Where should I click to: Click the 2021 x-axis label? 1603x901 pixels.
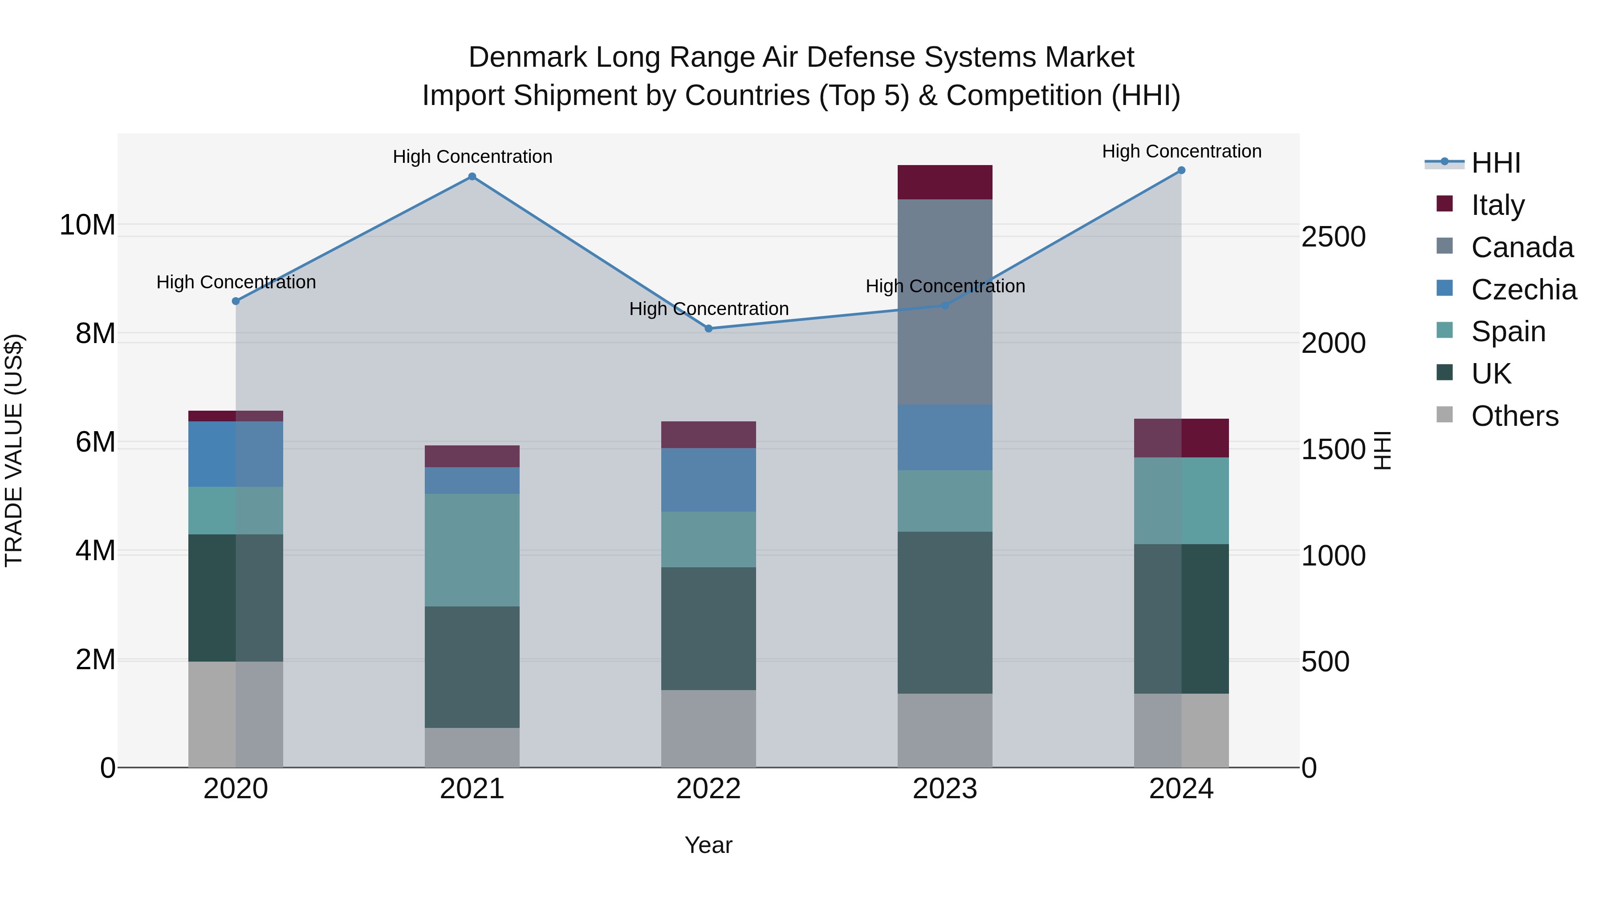(472, 789)
